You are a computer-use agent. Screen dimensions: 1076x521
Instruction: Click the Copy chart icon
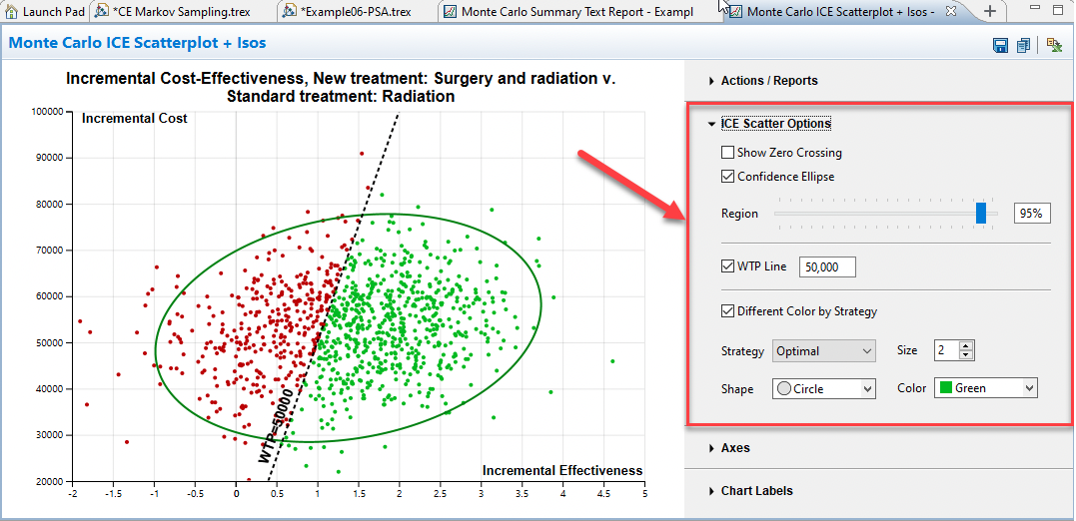1024,45
